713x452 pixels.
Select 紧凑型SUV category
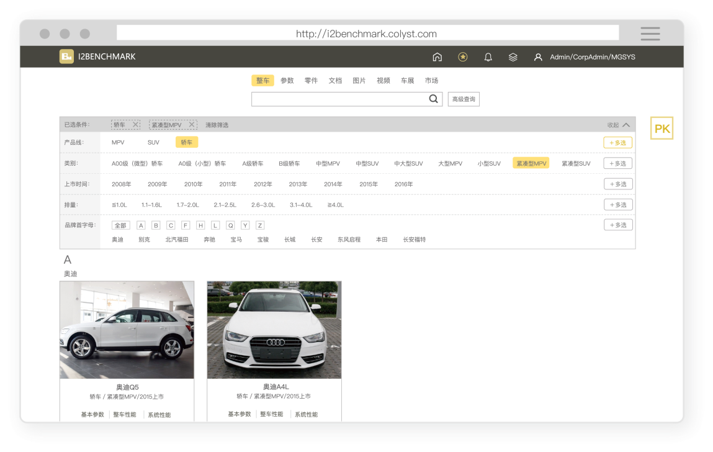tap(576, 163)
